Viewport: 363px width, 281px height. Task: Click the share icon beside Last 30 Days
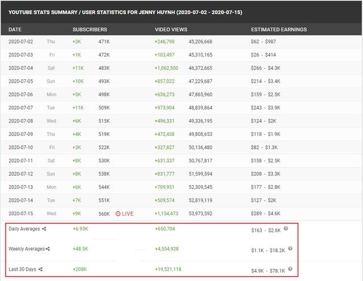click(40, 270)
